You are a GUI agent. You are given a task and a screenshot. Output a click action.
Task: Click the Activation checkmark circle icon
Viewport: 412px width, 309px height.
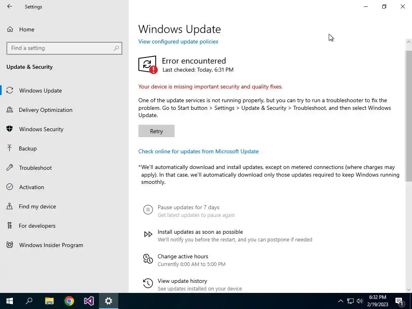pos(10,187)
